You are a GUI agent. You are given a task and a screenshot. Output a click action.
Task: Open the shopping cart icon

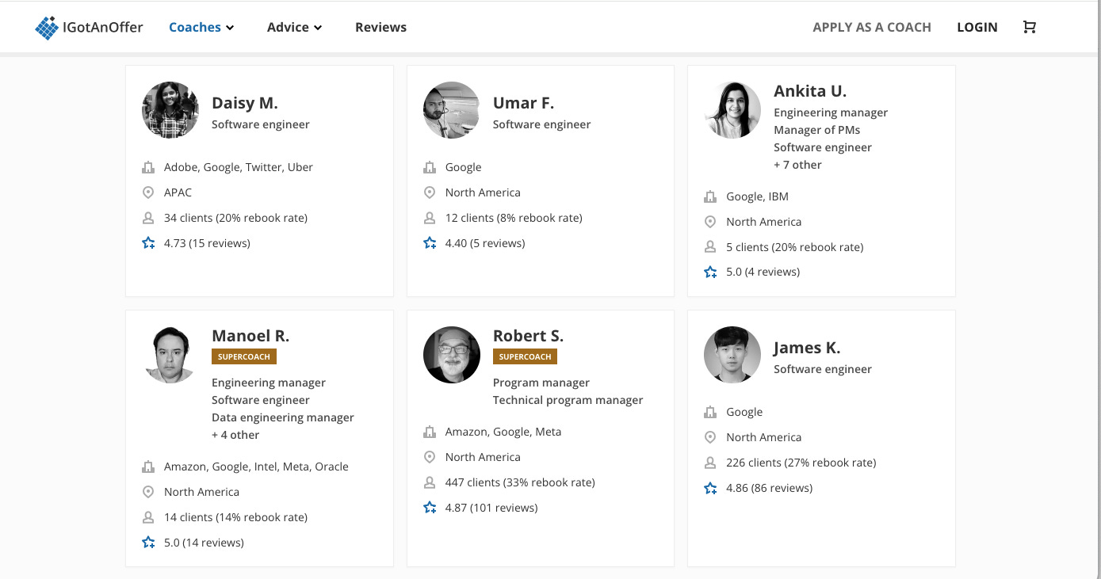click(1029, 27)
